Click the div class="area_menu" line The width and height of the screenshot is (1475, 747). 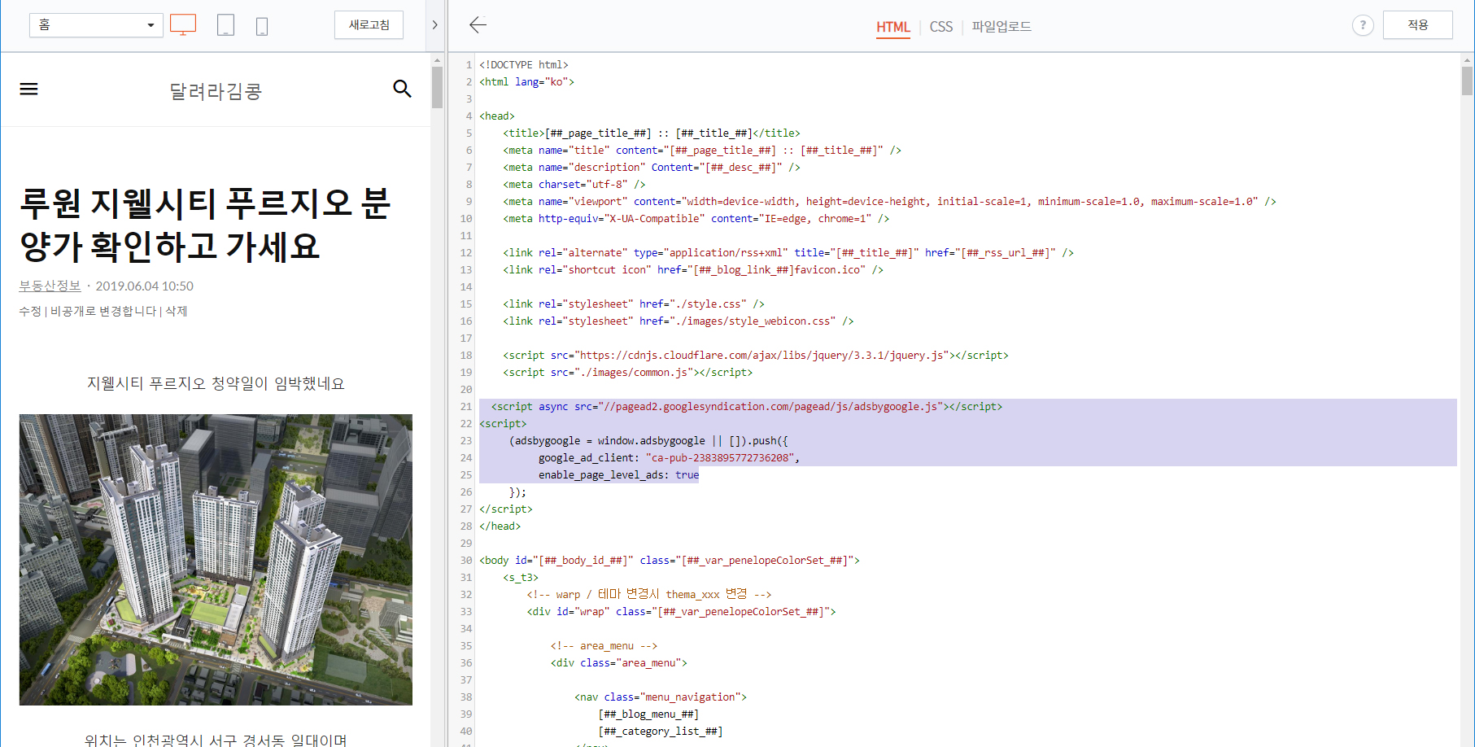click(x=618, y=662)
